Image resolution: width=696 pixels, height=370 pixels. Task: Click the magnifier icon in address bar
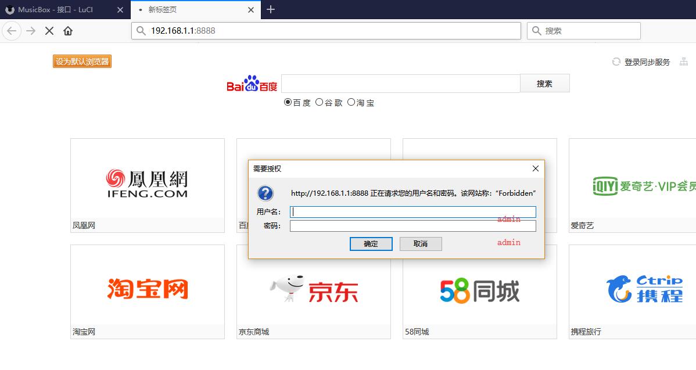pyautogui.click(x=141, y=31)
